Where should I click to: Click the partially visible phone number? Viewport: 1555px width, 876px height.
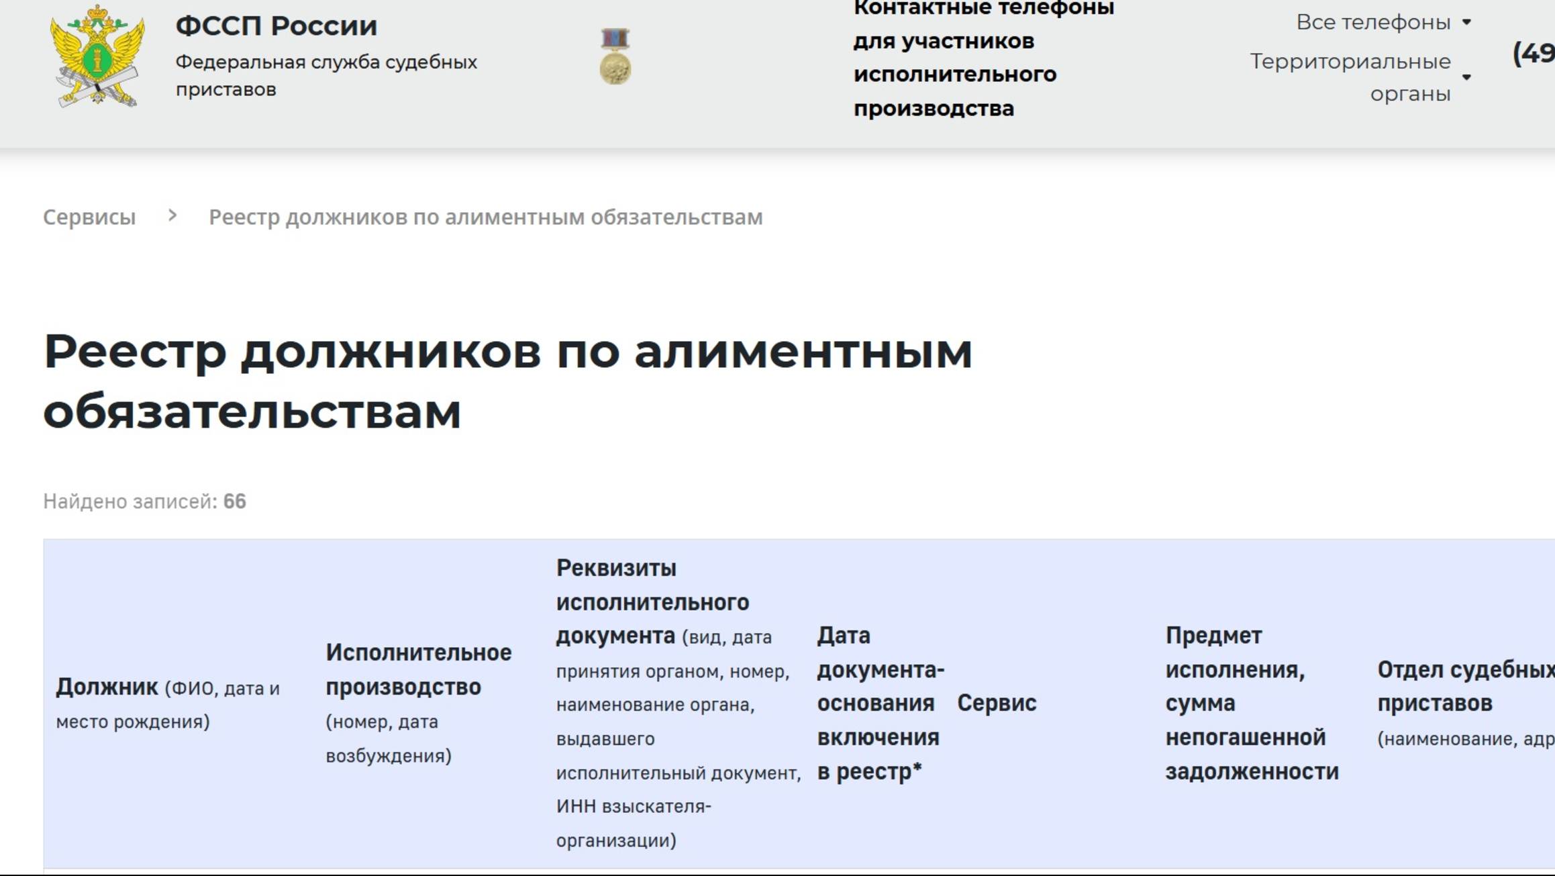coord(1534,53)
